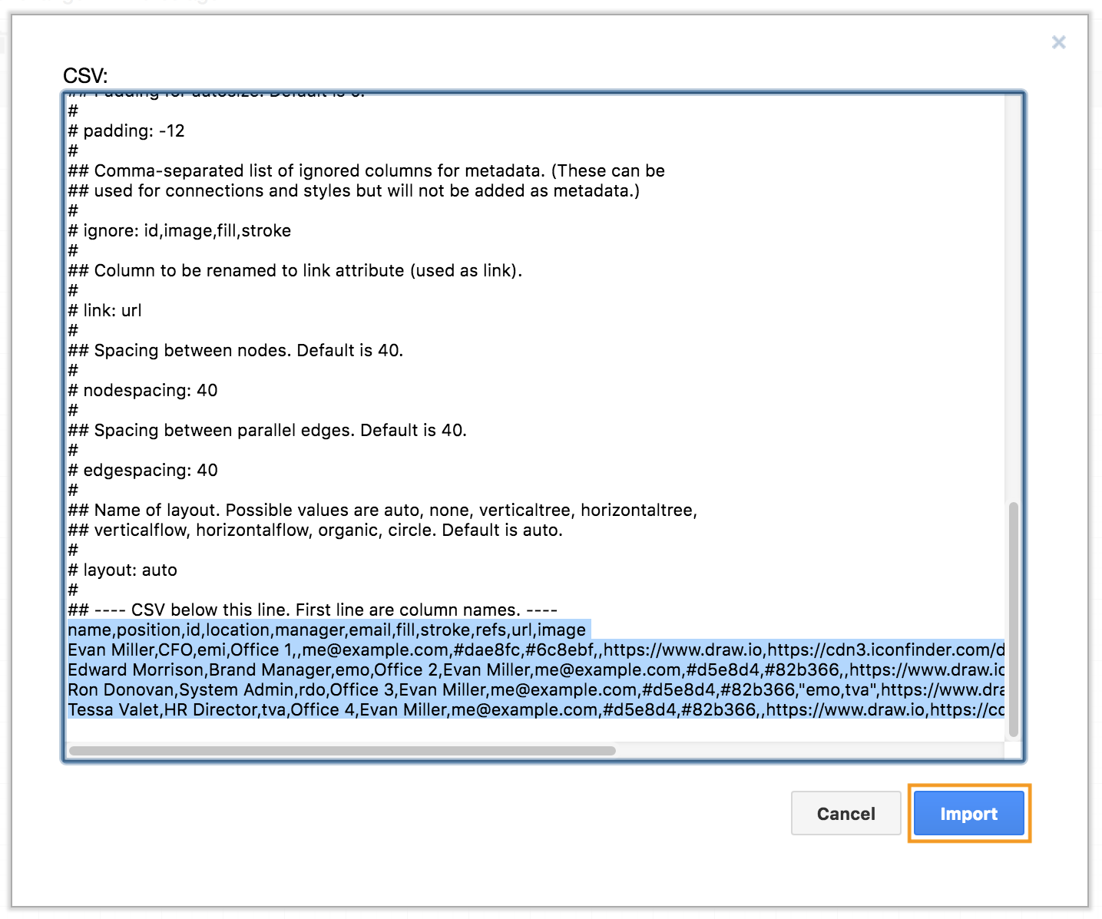This screenshot has height=919, width=1102.
Task: Click the Tessa Valet HR Director row
Action: pyautogui.click(x=461, y=710)
